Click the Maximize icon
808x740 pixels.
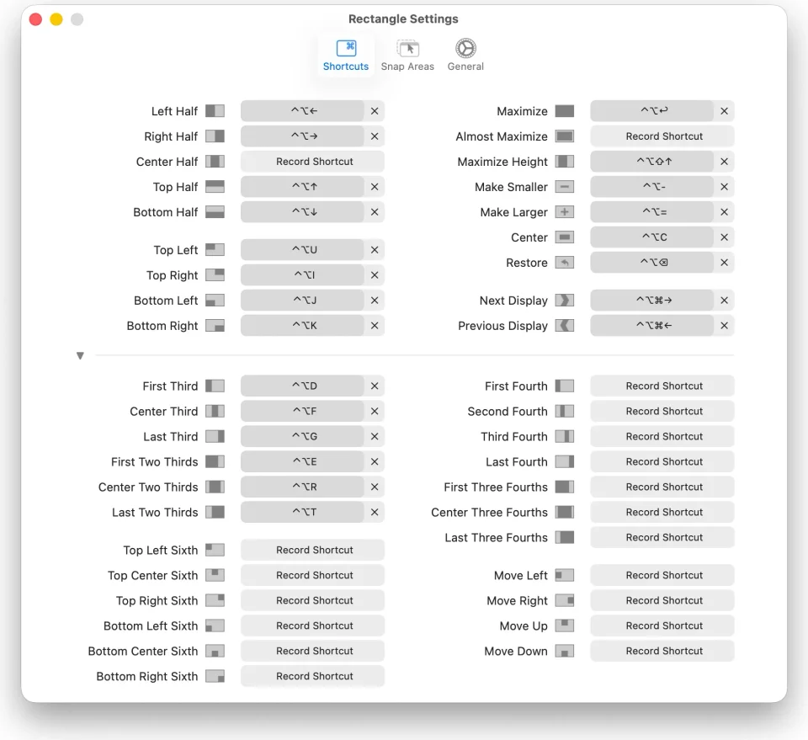[564, 111]
